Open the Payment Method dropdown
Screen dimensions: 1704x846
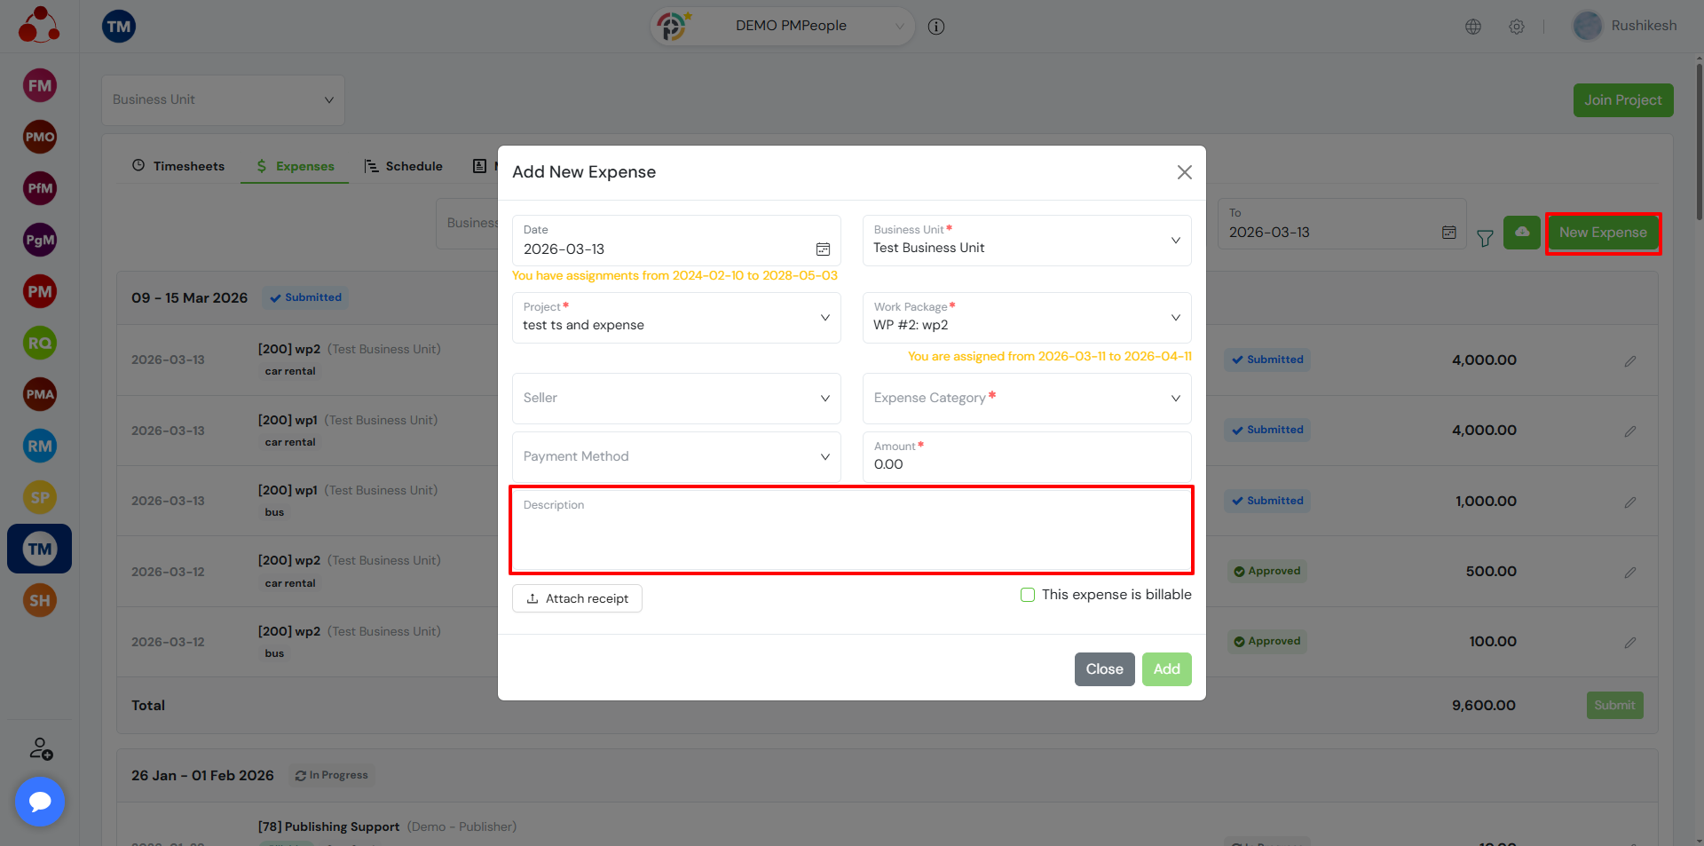point(675,457)
